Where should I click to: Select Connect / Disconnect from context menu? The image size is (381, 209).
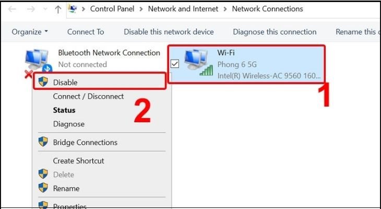pos(88,96)
